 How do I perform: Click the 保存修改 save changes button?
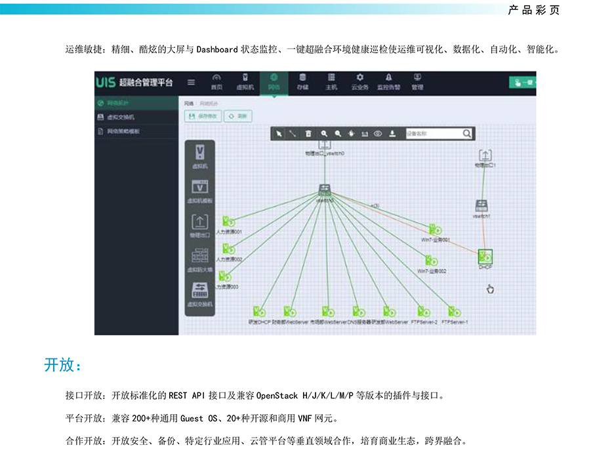pos(203,116)
